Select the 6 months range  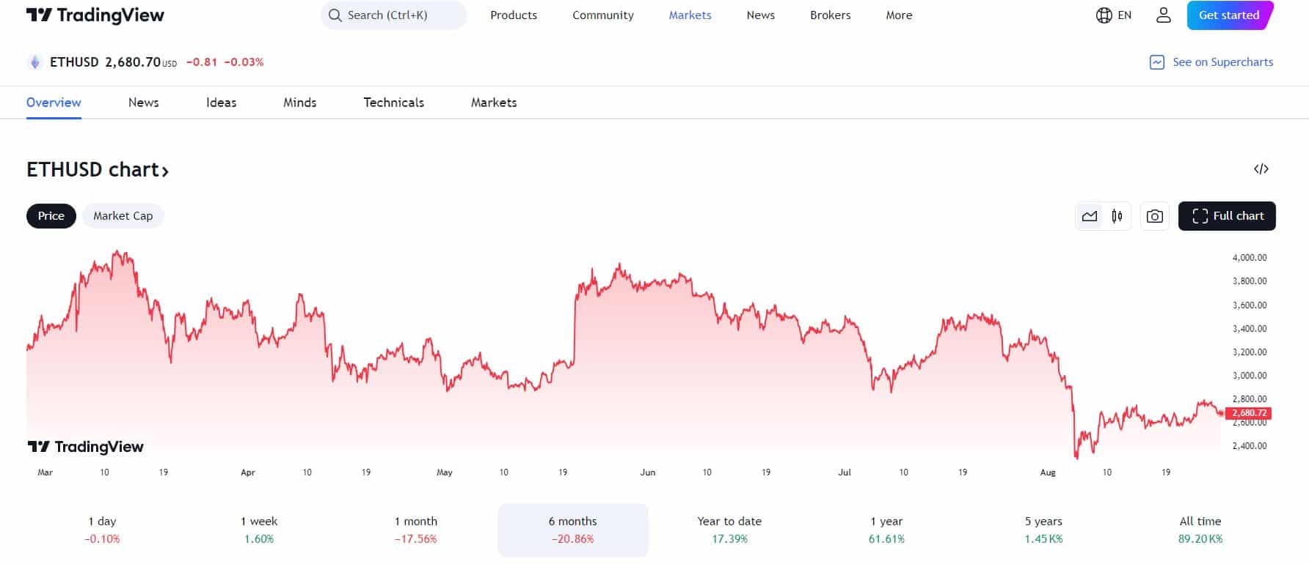tap(573, 530)
